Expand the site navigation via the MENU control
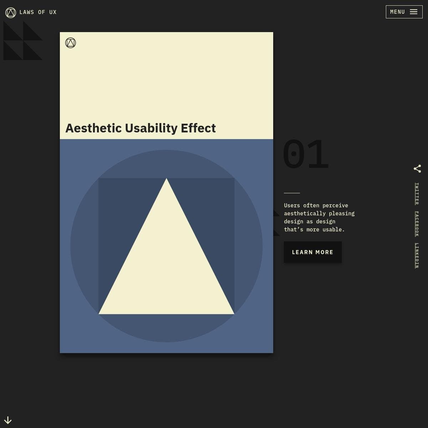Screen dimensions: 428x428 coord(404,12)
